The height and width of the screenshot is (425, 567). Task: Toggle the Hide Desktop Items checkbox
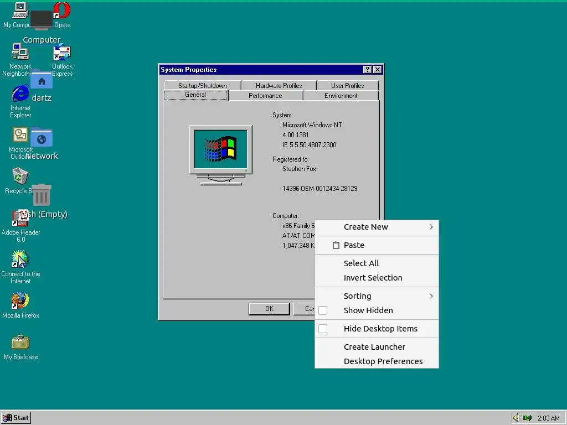pyautogui.click(x=323, y=329)
